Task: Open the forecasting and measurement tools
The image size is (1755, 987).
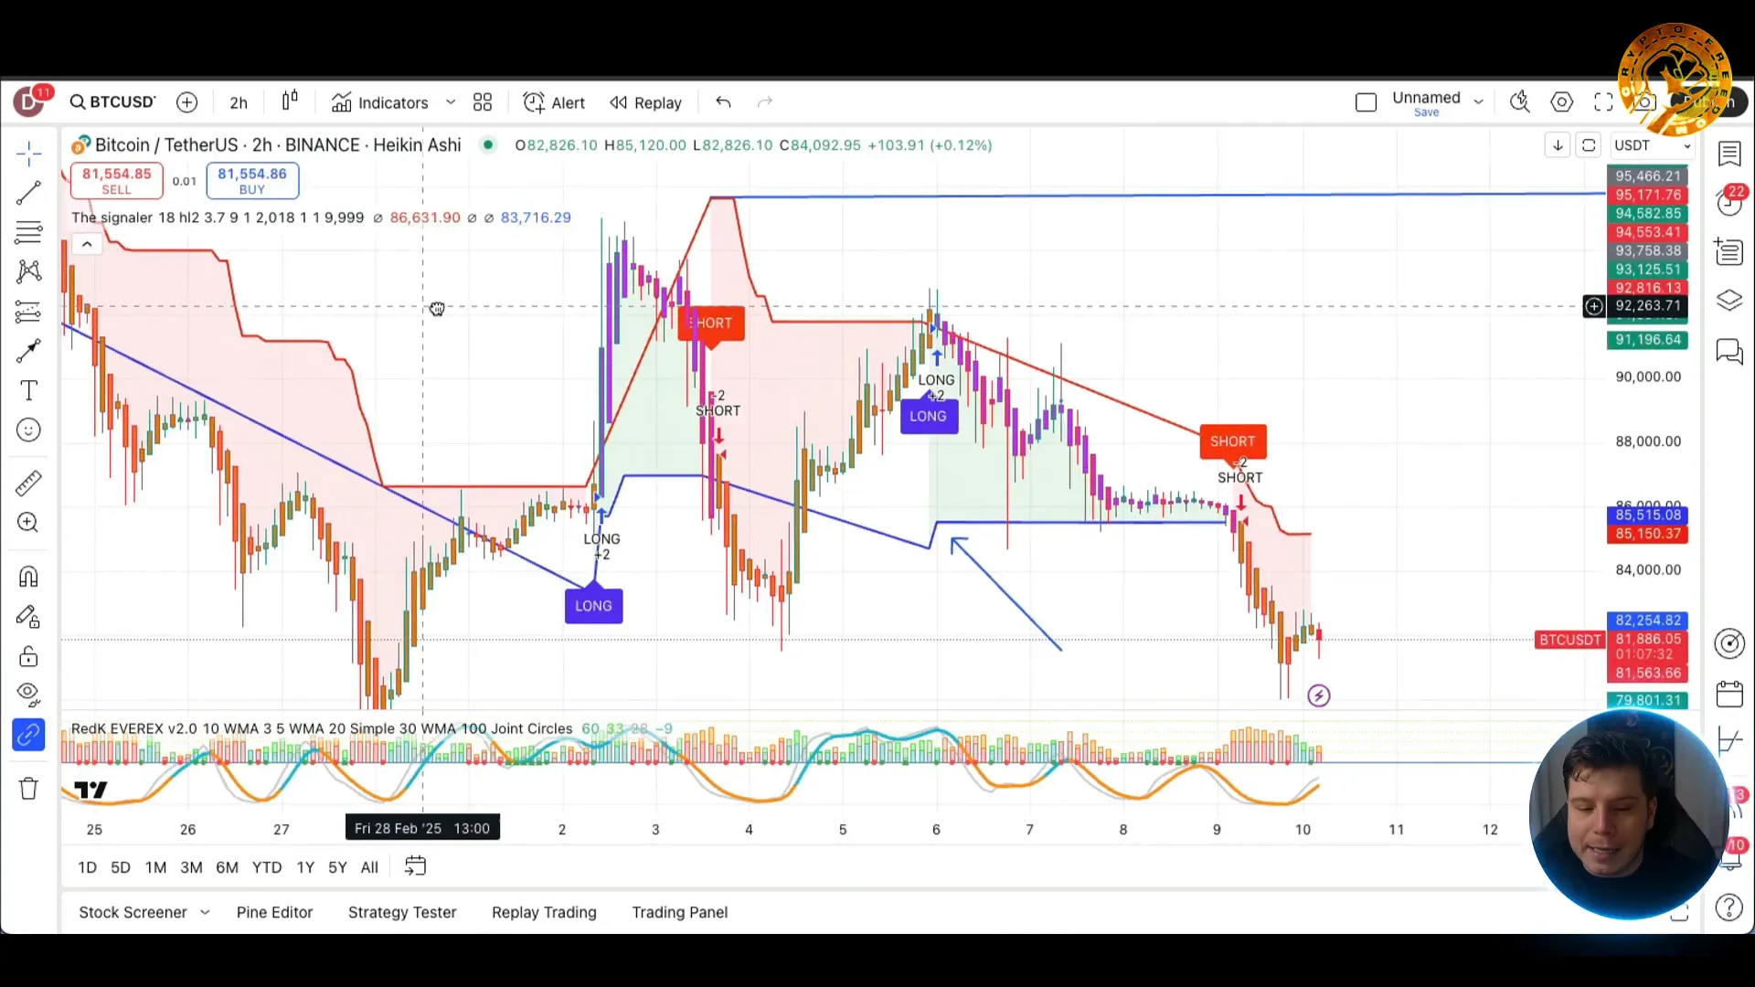Action: coord(28,312)
